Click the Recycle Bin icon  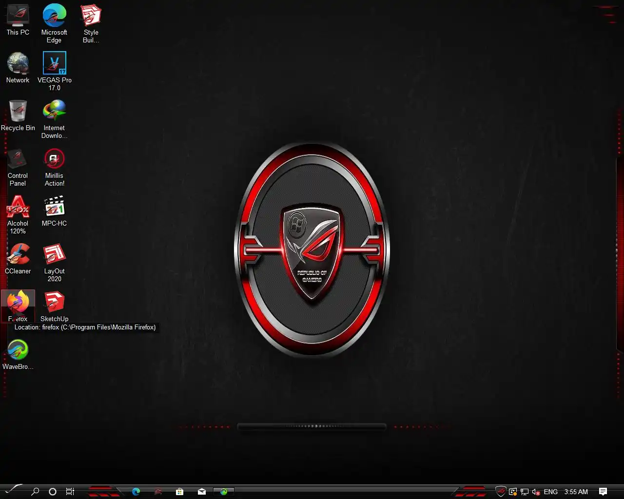[x=18, y=115]
